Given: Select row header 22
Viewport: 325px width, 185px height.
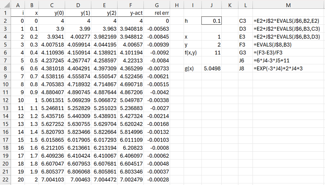Looking at the screenshot, I should click(x=5, y=179).
